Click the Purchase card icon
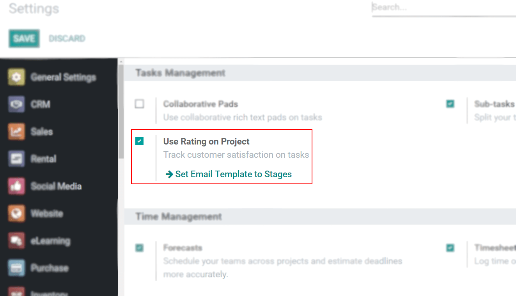 point(16,268)
